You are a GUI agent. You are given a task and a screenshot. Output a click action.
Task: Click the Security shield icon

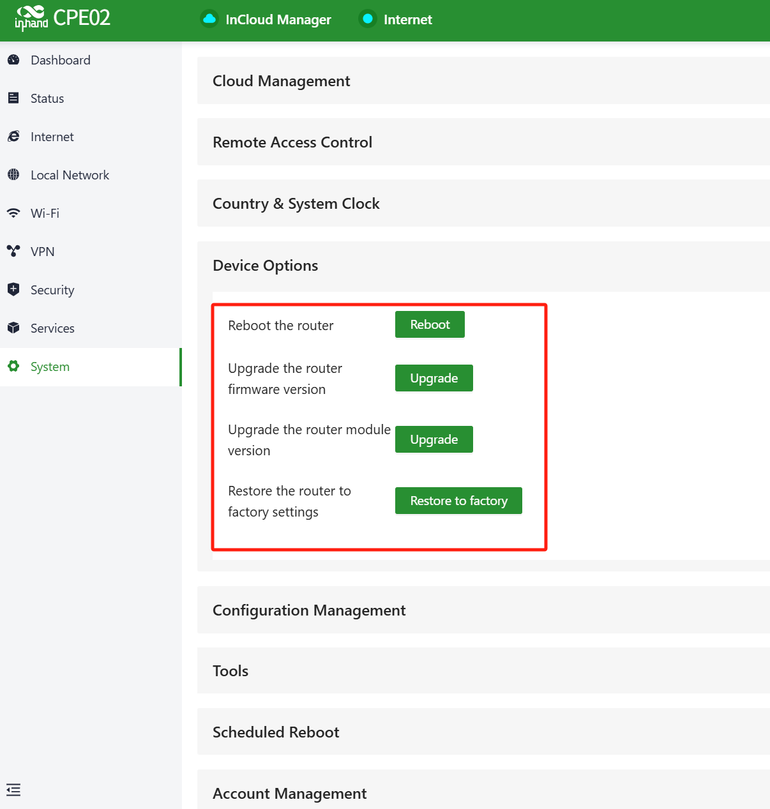pos(13,290)
